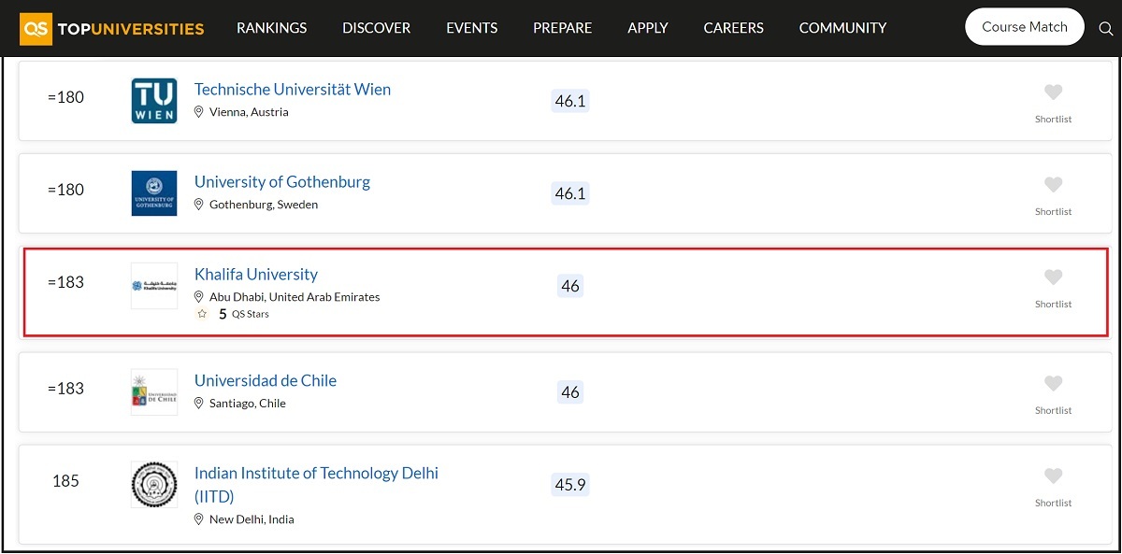Add Universidad de Chile to shortlist
The height and width of the screenshot is (554, 1122).
(1053, 384)
